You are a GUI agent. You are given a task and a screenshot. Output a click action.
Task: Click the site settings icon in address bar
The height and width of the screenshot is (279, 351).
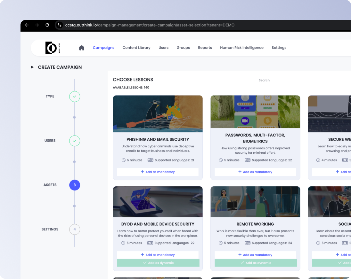59,25
